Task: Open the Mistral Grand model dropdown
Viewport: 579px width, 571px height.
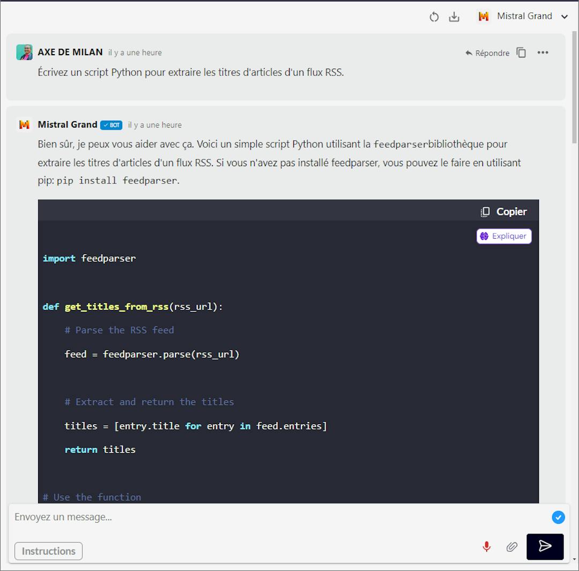Action: [x=523, y=16]
